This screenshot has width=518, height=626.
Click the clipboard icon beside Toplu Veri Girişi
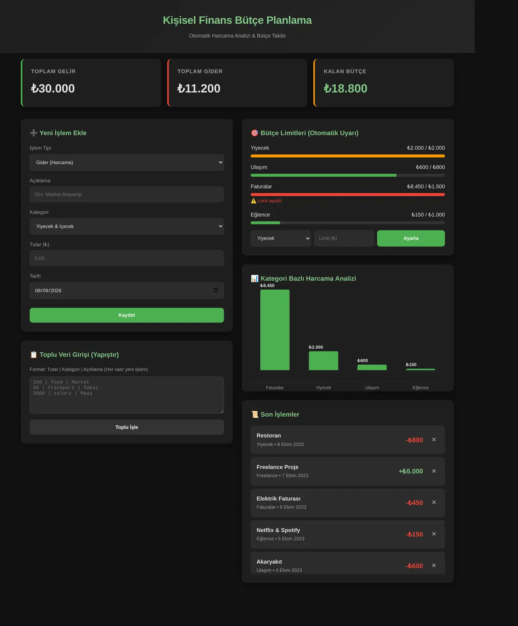pyautogui.click(x=34, y=355)
